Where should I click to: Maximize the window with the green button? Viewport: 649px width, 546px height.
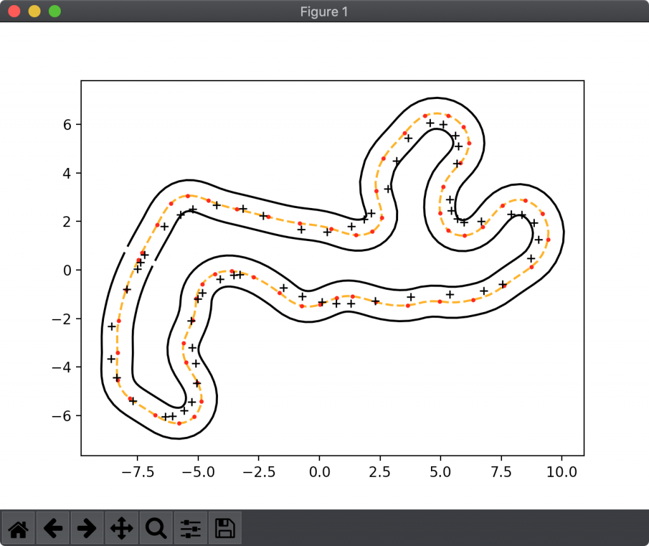click(x=55, y=11)
